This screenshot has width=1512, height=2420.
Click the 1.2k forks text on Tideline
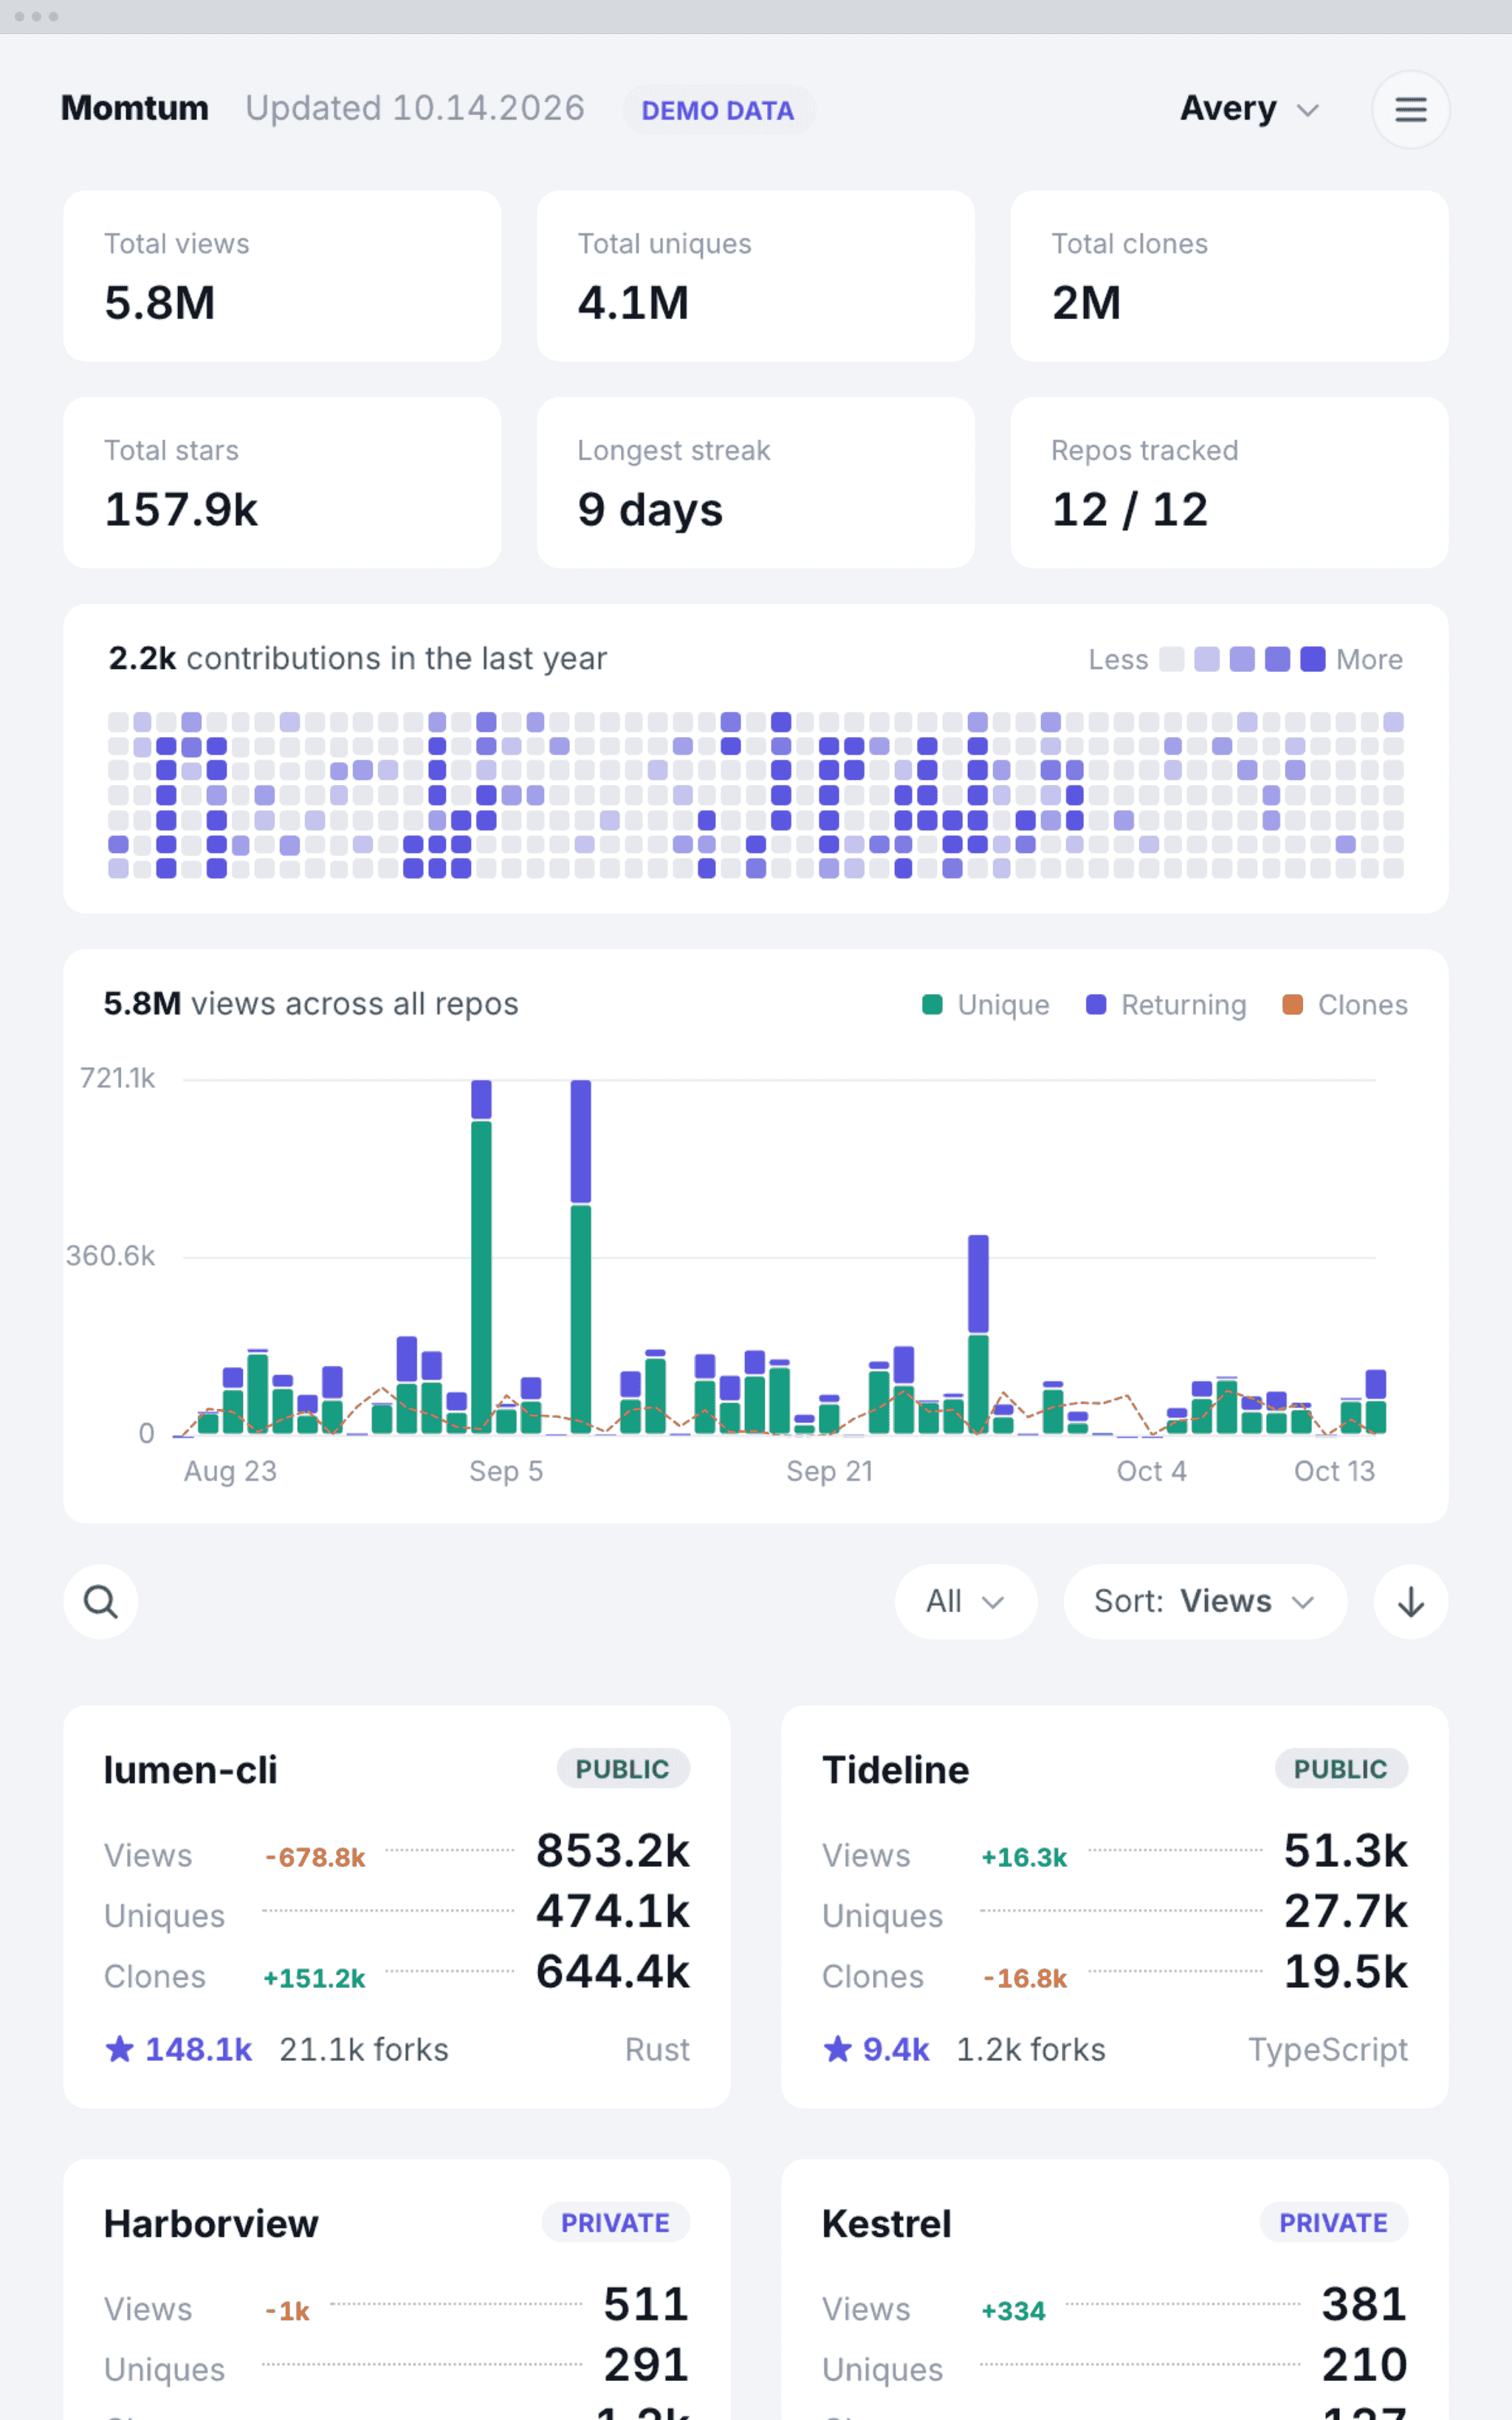[1032, 2049]
